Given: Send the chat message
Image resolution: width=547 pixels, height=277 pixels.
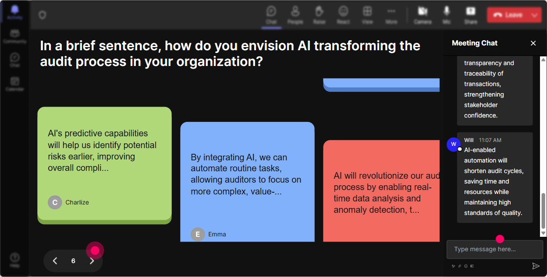Looking at the screenshot, I should point(536,266).
